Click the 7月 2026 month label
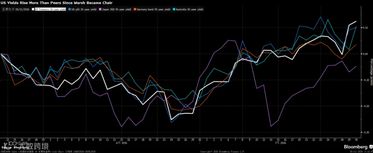 pyautogui.click(x=281, y=143)
